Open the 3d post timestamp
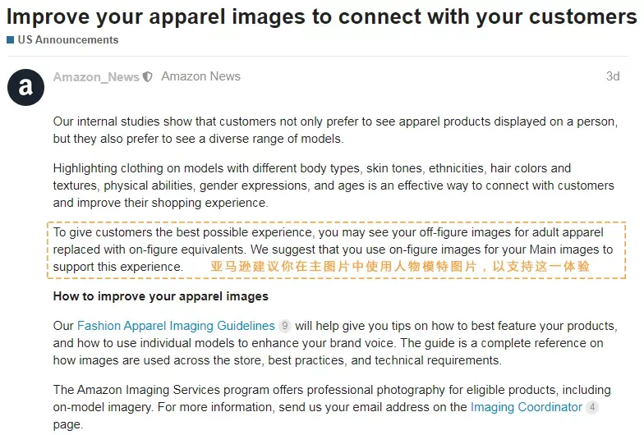644x435 pixels. point(613,76)
